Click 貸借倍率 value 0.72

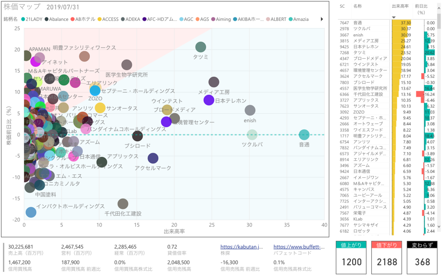(x=172, y=247)
